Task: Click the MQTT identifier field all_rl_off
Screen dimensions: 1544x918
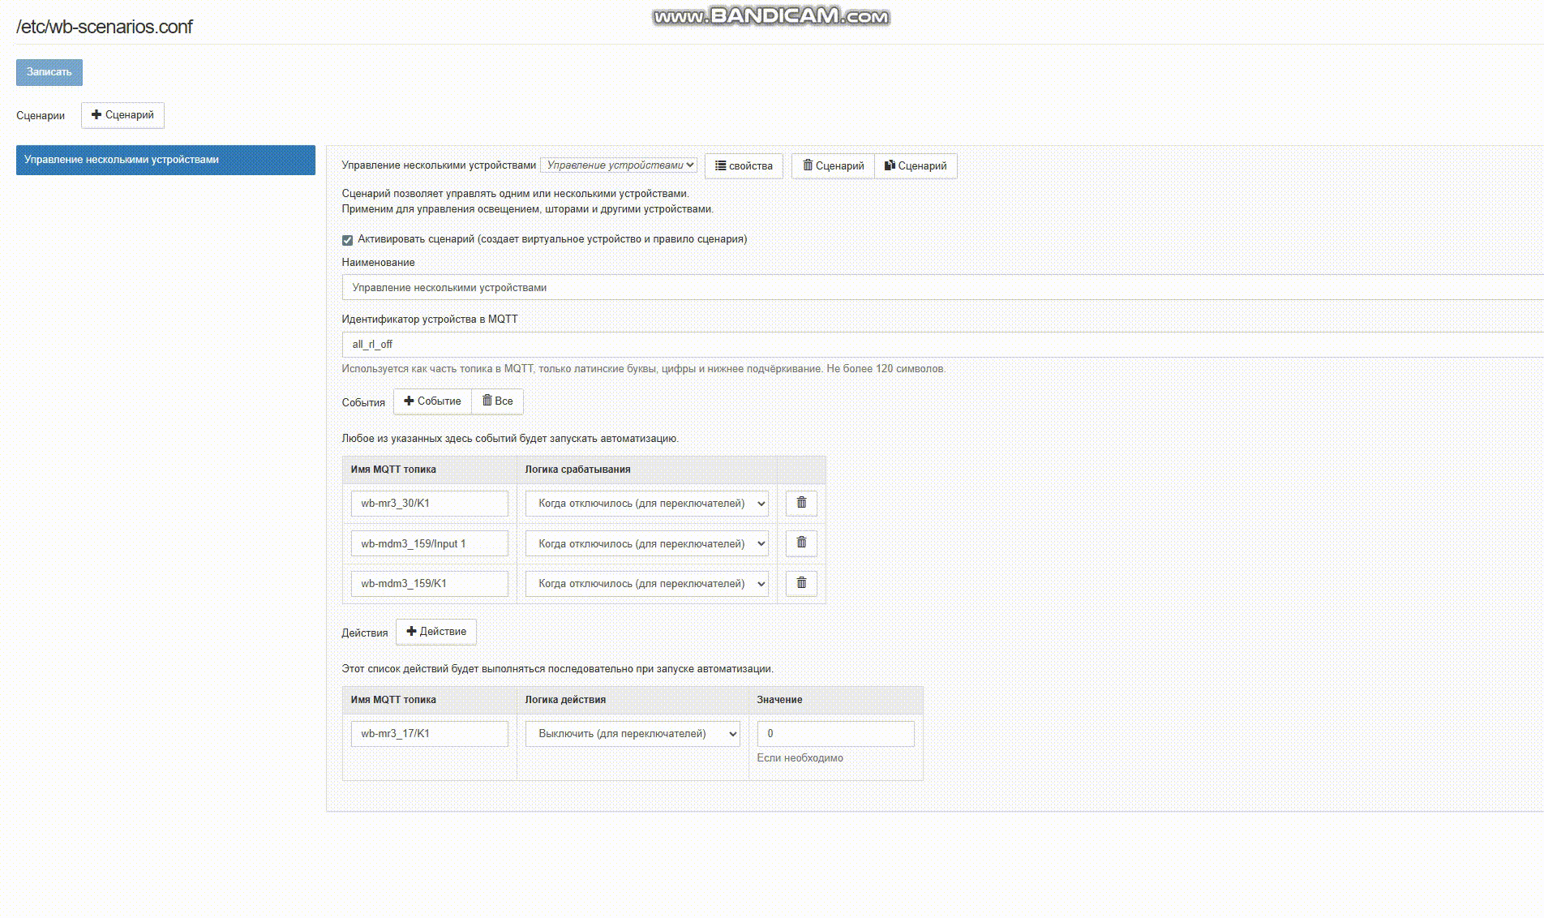Action: (942, 345)
